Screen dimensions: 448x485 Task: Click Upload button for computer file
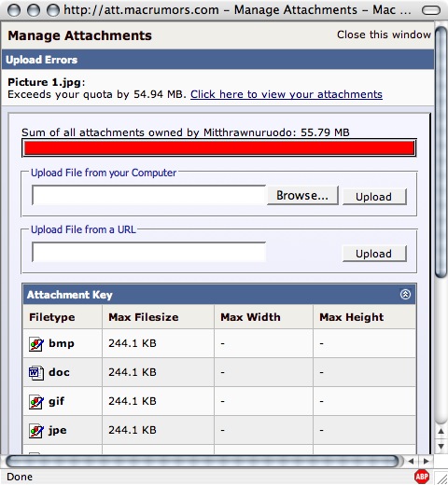coord(374,197)
